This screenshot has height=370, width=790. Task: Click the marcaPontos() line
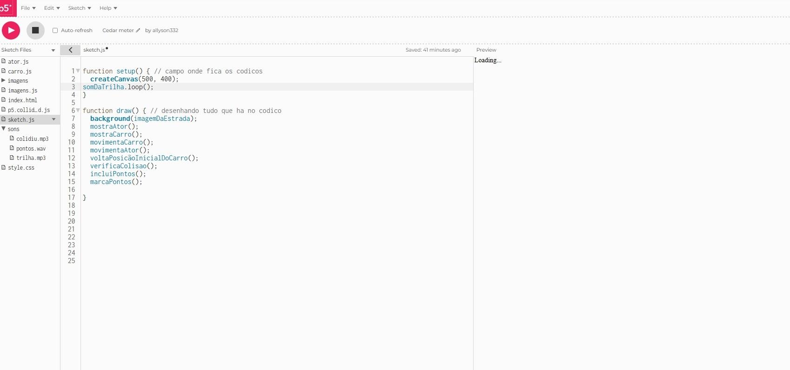[116, 182]
